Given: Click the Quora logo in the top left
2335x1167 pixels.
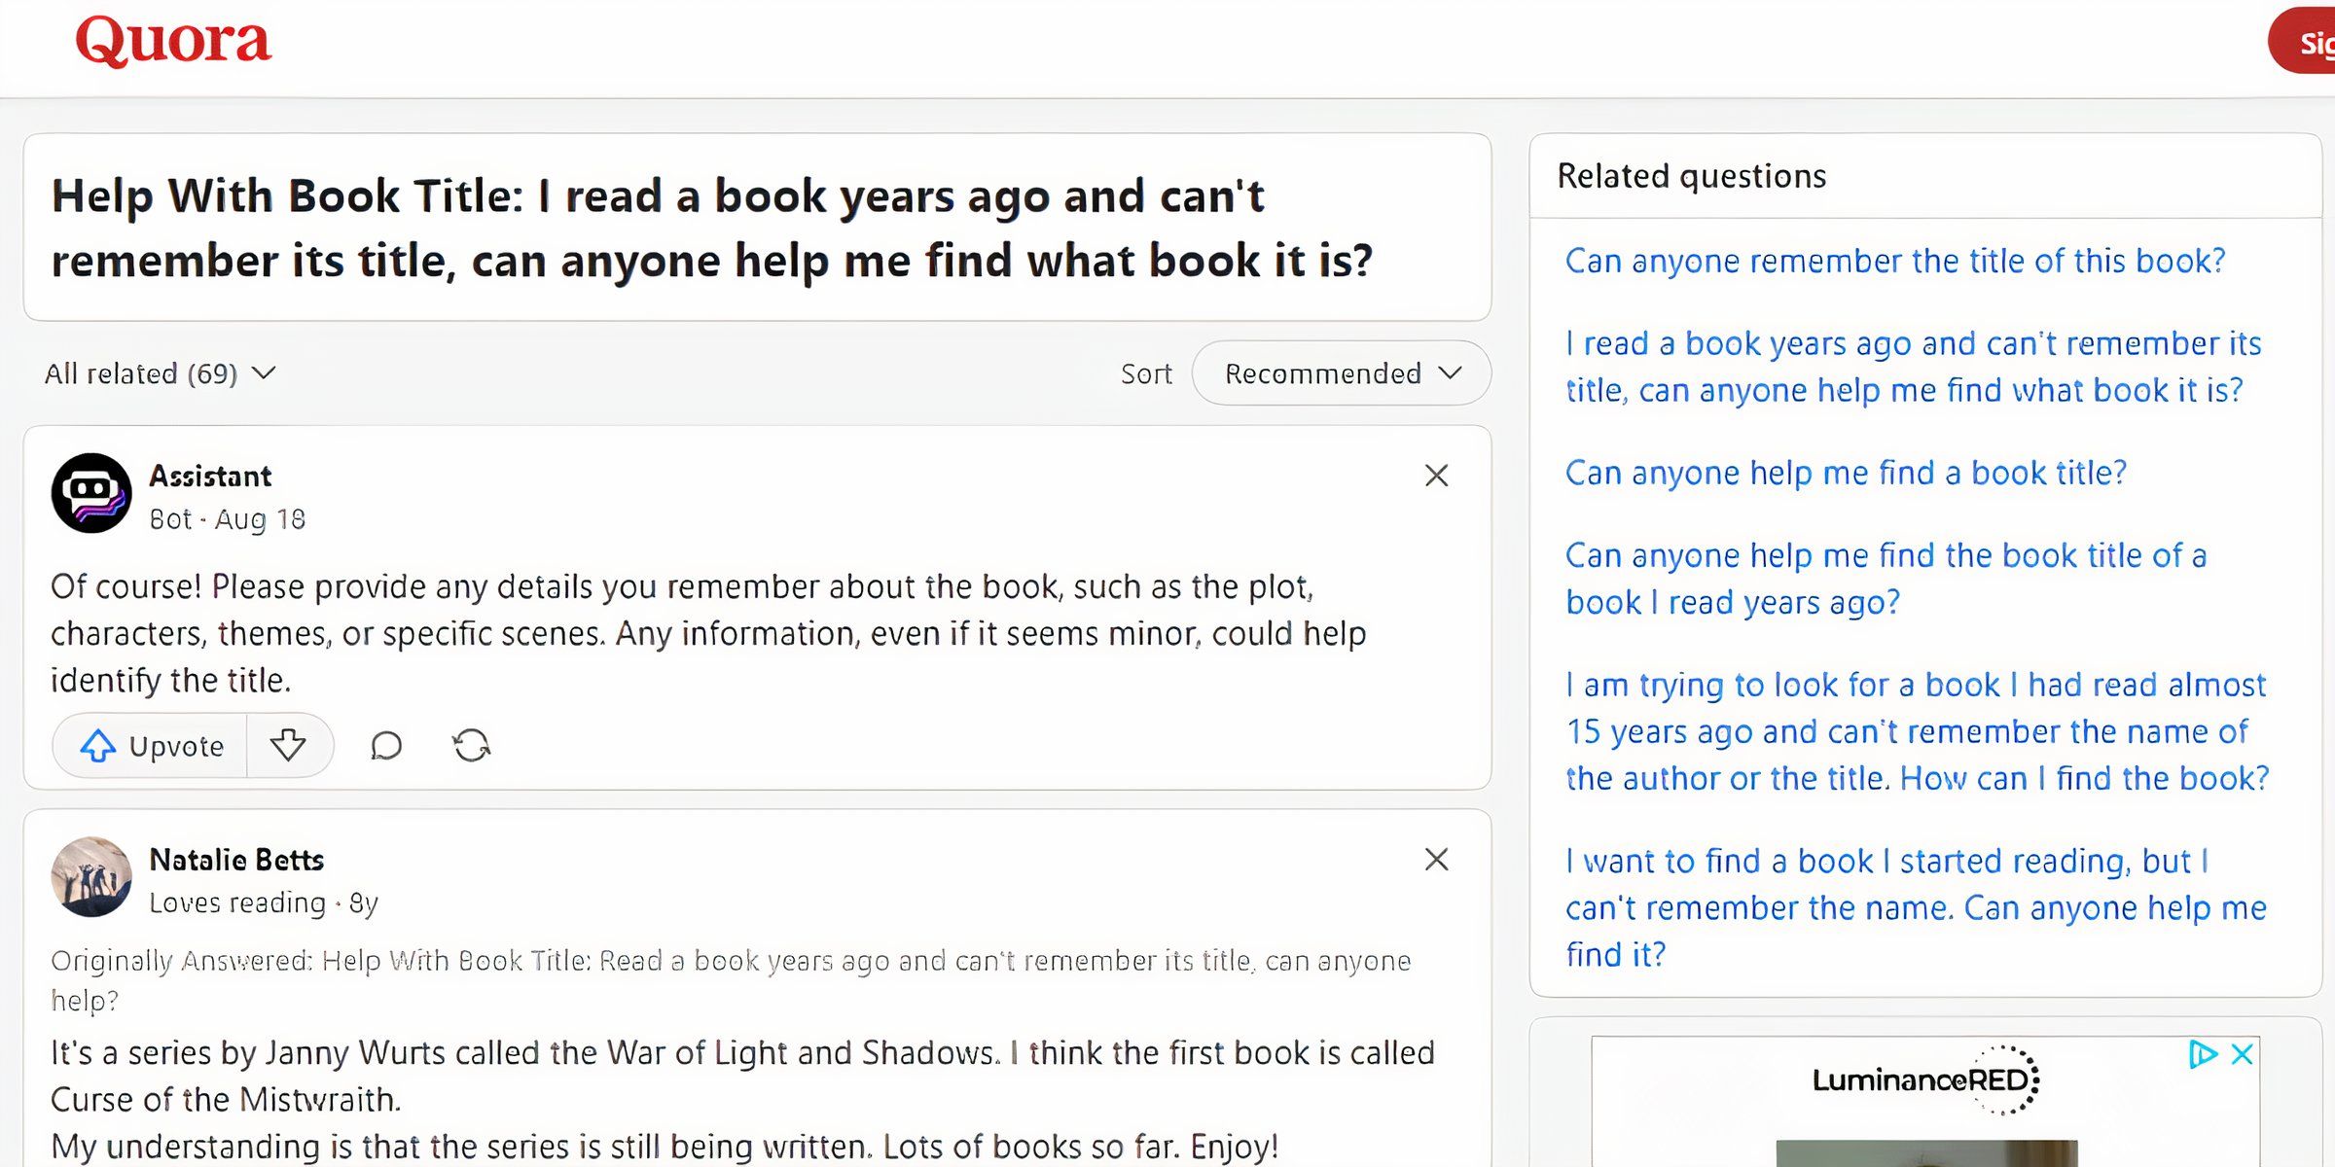Looking at the screenshot, I should [171, 43].
